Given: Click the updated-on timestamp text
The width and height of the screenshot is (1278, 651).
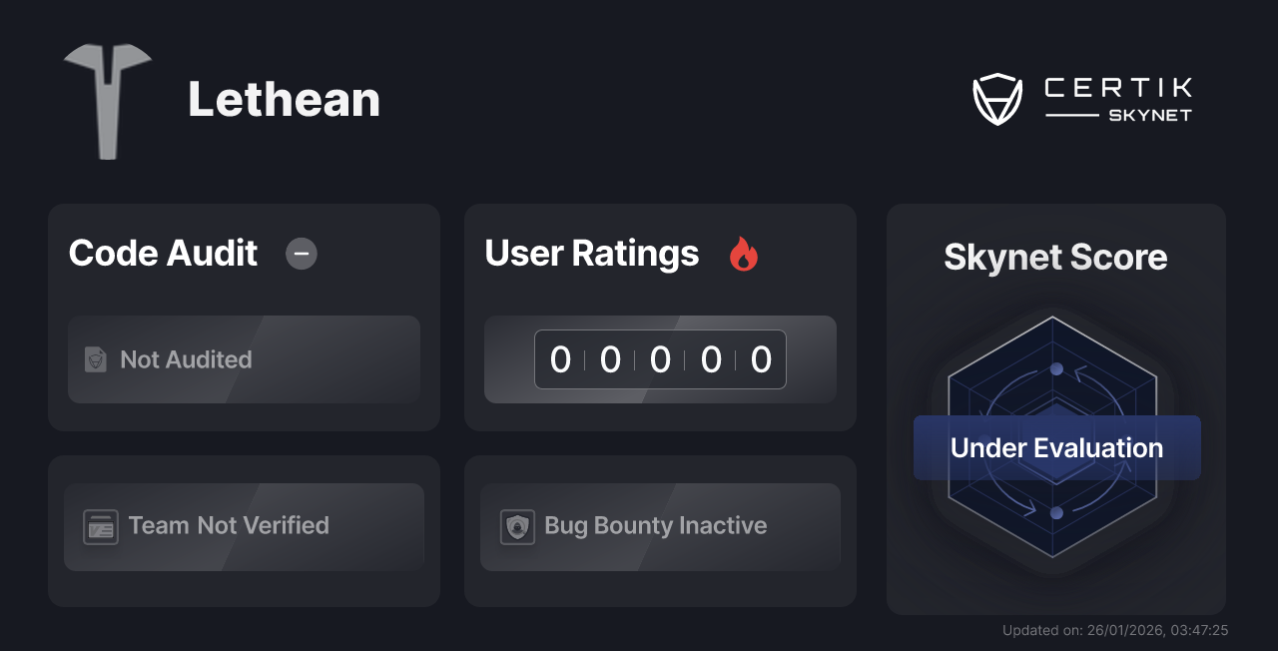Looking at the screenshot, I should (x=1114, y=630).
